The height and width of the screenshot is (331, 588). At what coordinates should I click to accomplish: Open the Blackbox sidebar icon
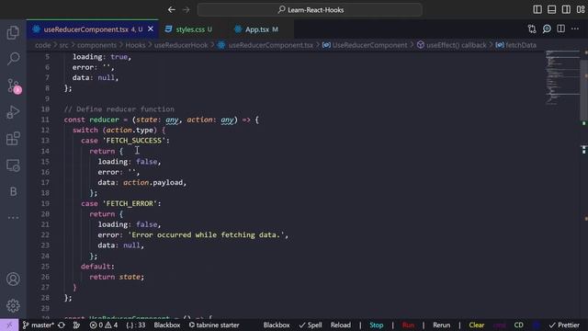[13, 191]
